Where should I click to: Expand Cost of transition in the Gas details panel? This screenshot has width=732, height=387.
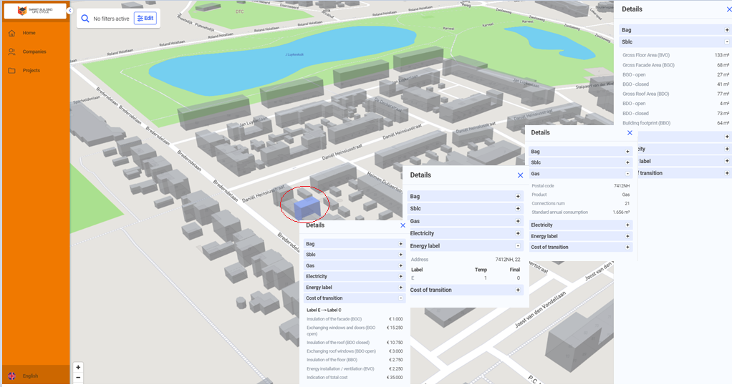pyautogui.click(x=627, y=247)
